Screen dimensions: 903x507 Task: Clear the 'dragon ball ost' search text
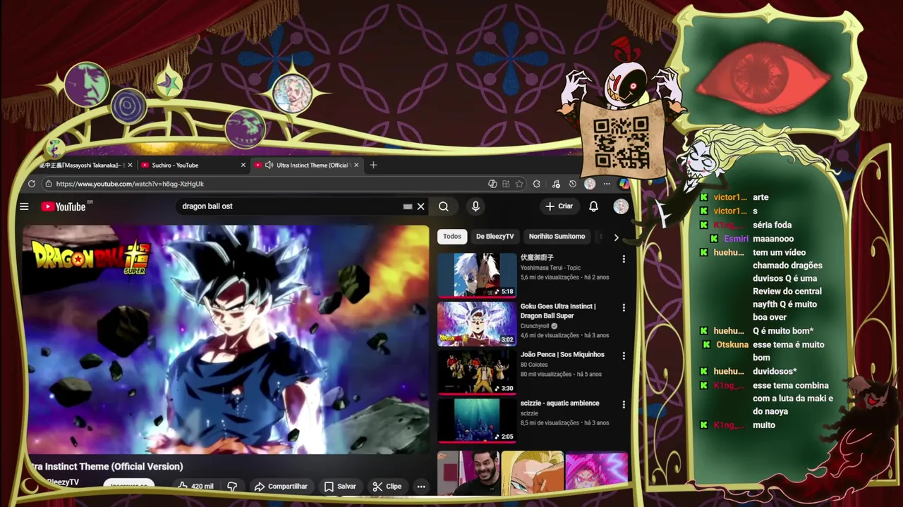421,206
